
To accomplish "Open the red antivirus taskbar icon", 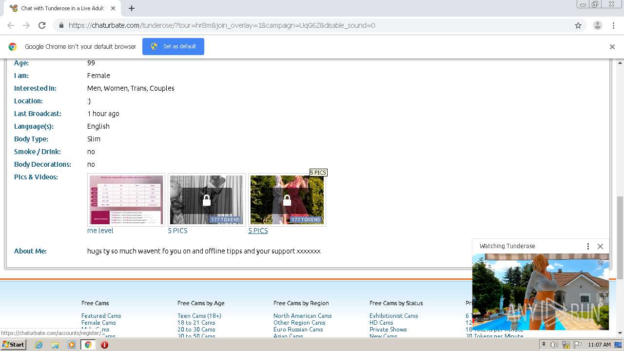I will (x=104, y=345).
